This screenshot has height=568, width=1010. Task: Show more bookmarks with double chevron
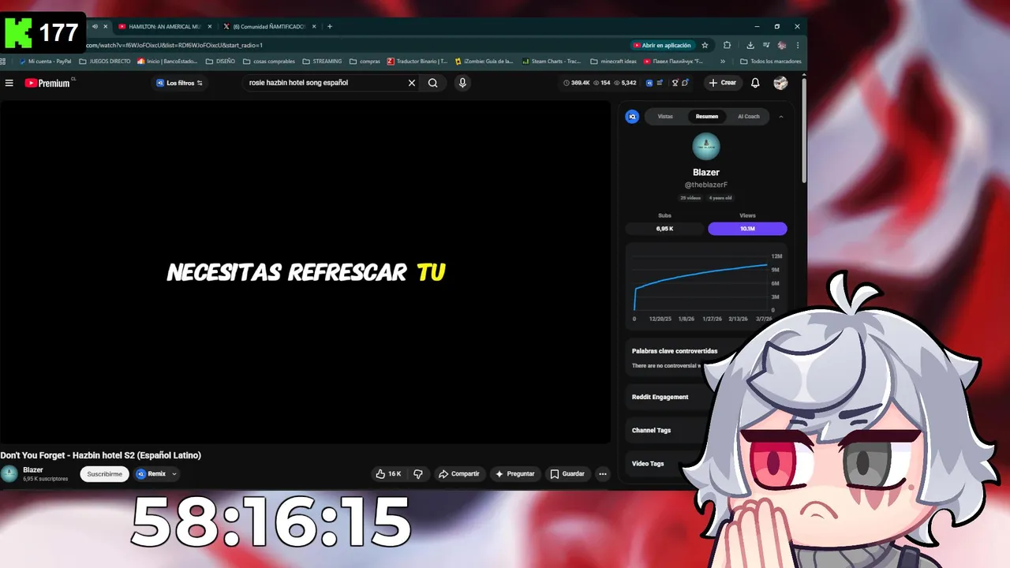(x=723, y=61)
